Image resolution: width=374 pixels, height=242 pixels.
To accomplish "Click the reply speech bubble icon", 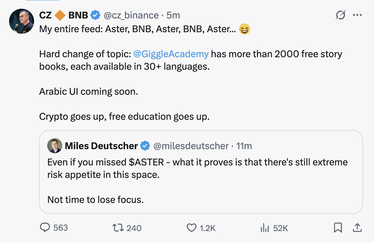I will [46, 228].
